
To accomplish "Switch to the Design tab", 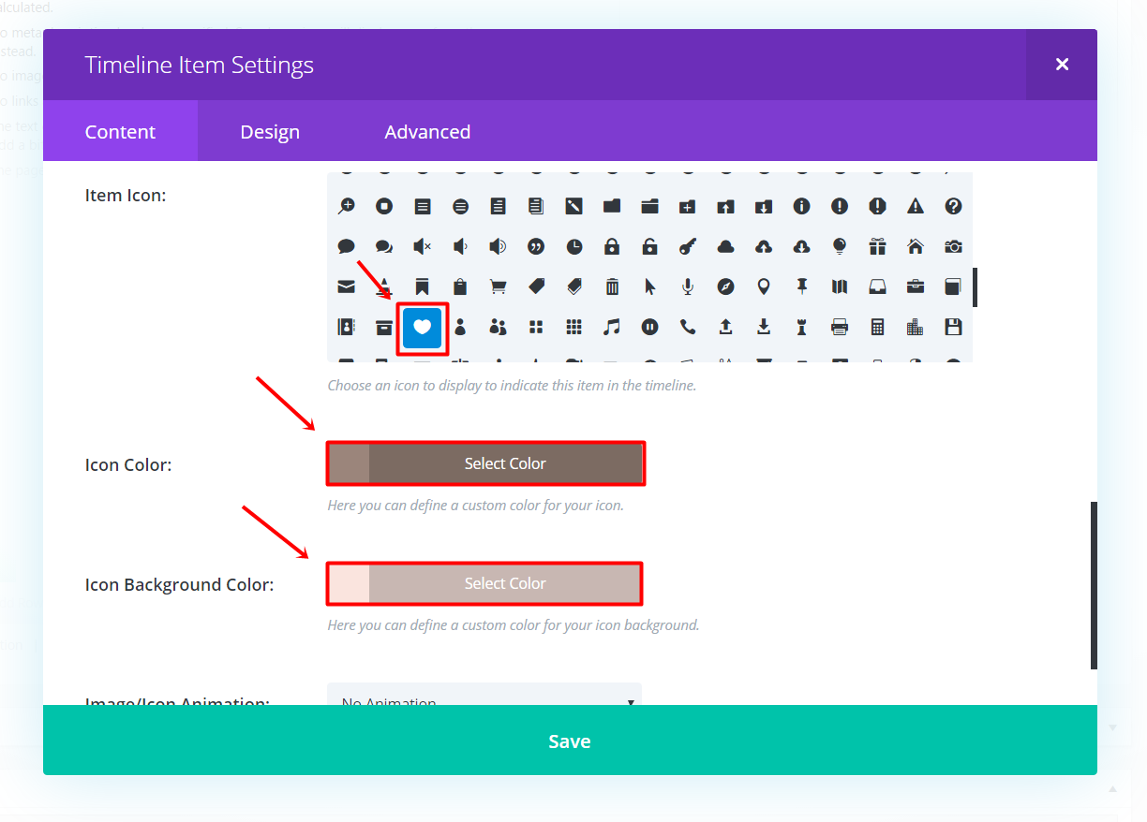I will 270,132.
